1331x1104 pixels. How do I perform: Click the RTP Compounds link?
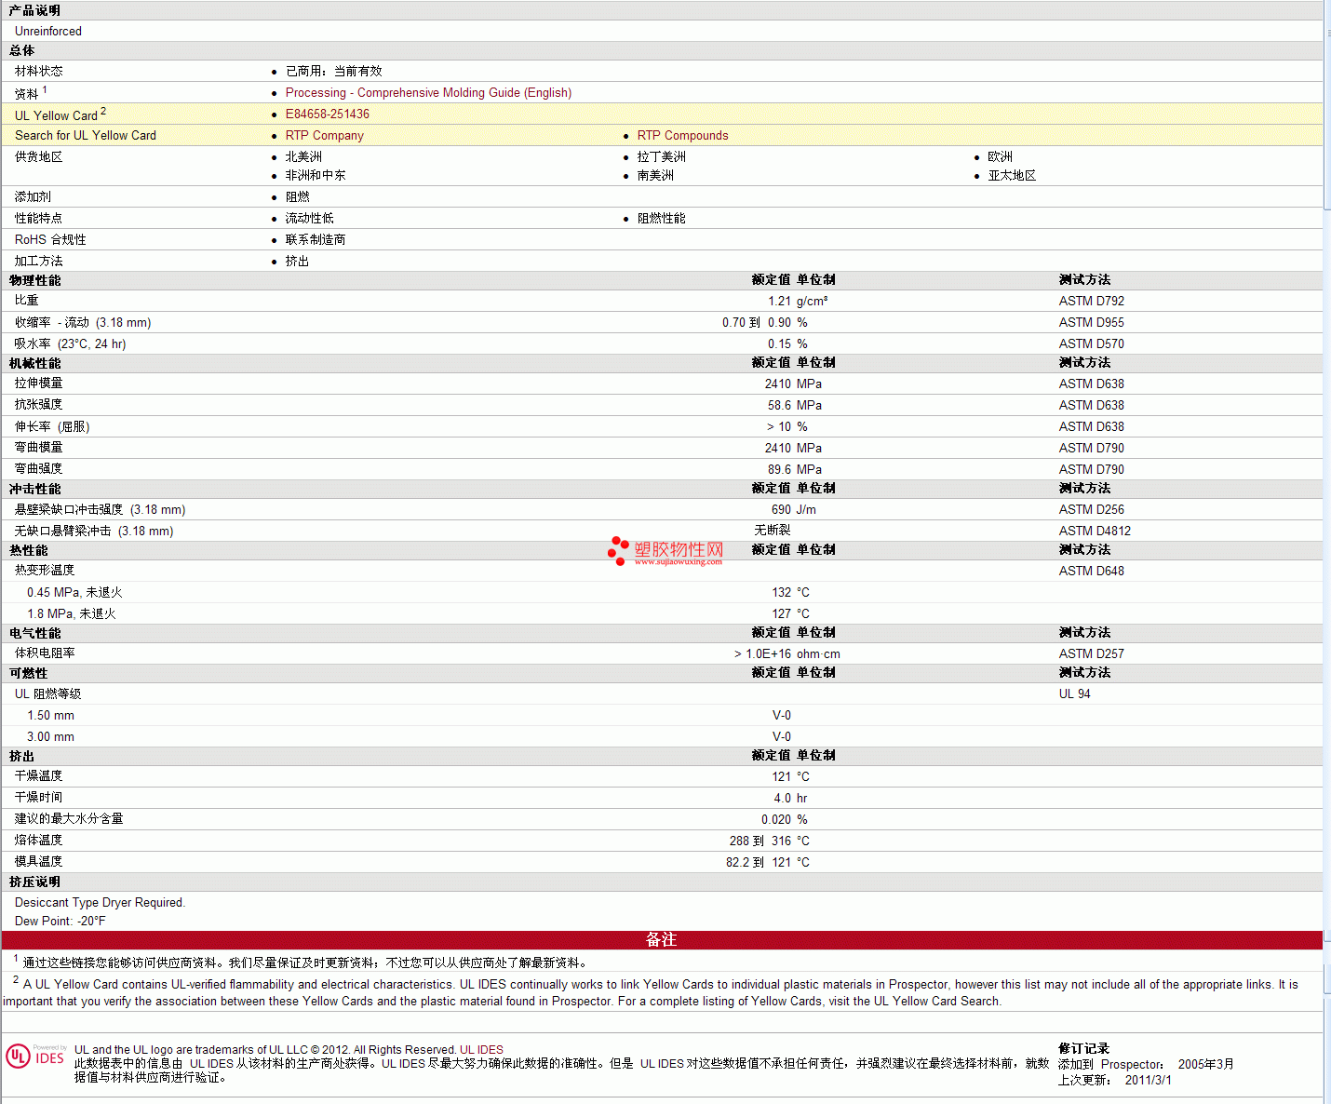coord(682,136)
